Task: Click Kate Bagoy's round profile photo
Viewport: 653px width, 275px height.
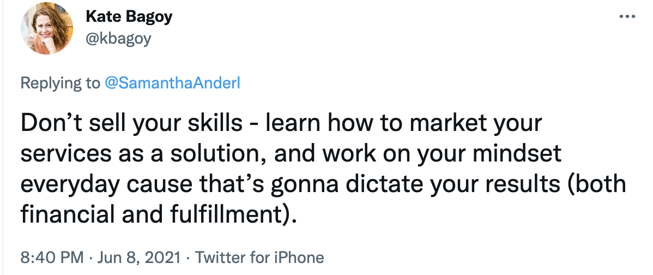Action: click(x=47, y=28)
